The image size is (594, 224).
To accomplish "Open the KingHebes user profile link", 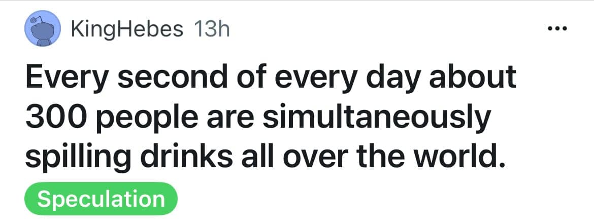I will [x=127, y=29].
